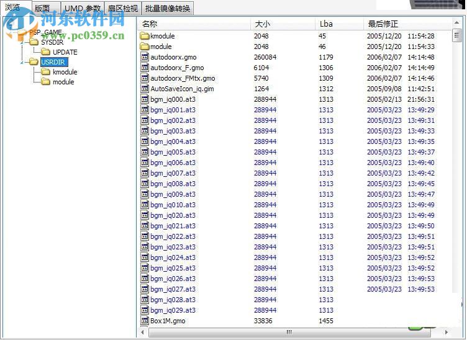Select the bgm_iq007.at3 file icon
The height and width of the screenshot is (340, 467).
145,173
